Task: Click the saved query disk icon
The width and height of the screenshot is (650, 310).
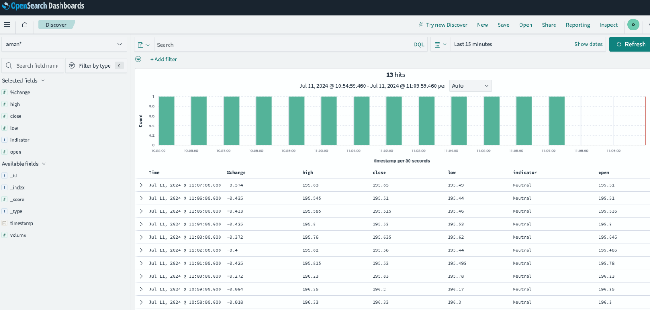Action: pos(141,45)
